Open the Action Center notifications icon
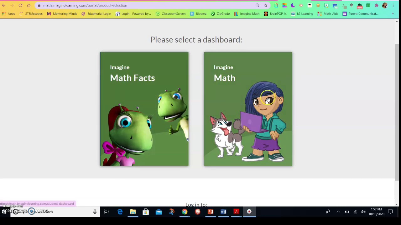Viewport: 401px width, 225px height. 390,212
